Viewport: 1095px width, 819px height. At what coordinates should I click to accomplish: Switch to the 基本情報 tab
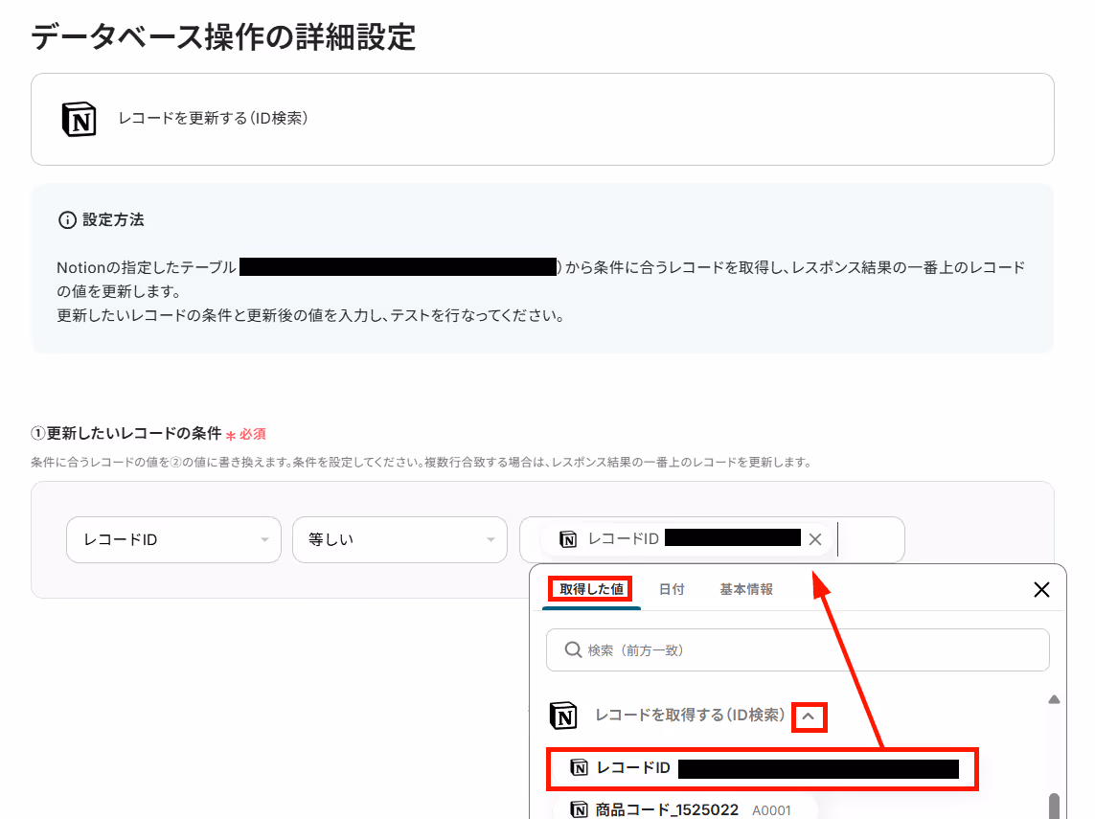coord(746,589)
